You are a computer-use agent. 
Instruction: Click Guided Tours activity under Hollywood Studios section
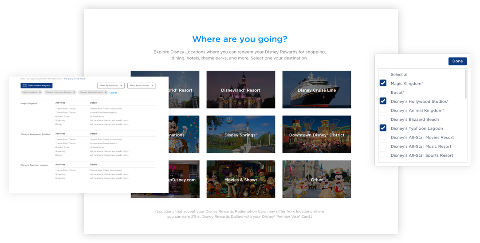62,147
